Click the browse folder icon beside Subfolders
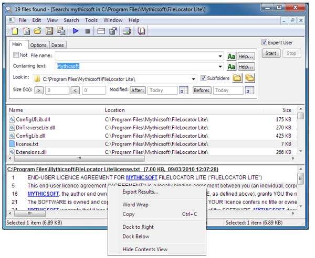 (237, 78)
